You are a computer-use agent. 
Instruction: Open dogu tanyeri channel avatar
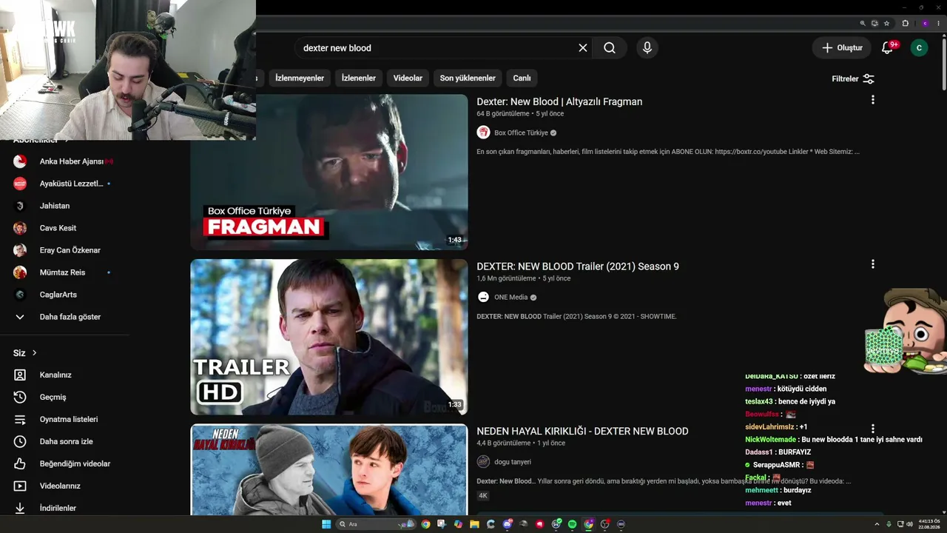483,462
